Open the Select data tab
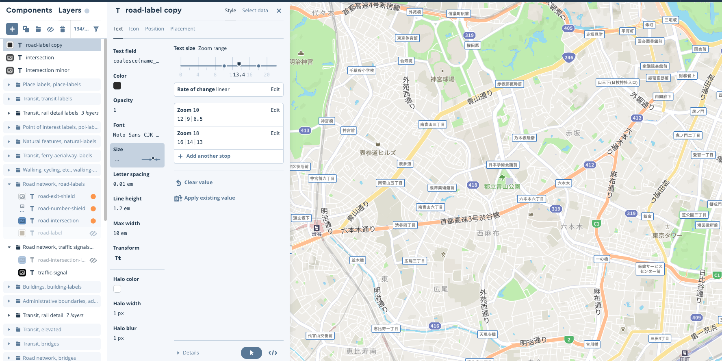Screen dimensions: 722x361 [255, 11]
